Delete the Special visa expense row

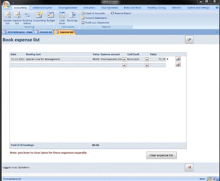tap(178, 59)
